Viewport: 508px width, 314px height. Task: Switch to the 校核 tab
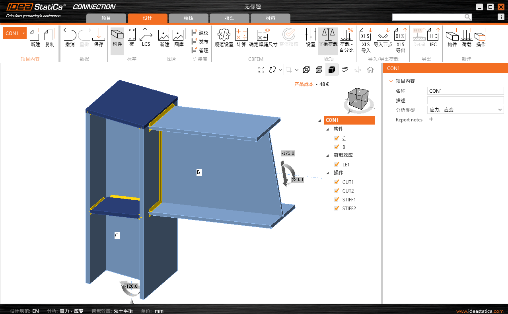pyautogui.click(x=189, y=18)
